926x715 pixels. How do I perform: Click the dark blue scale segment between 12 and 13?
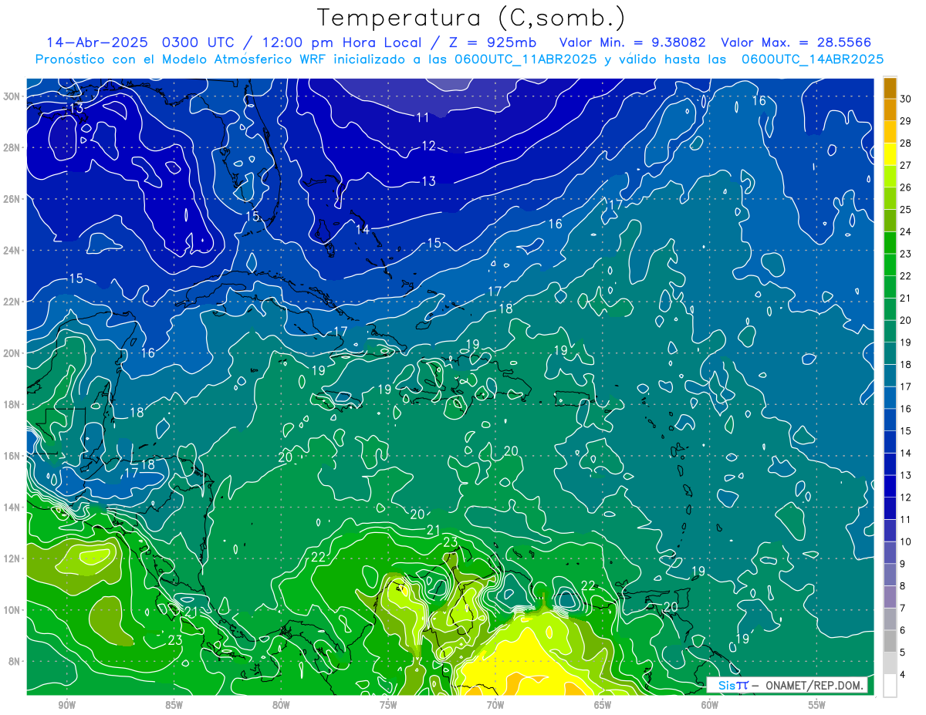[890, 486]
